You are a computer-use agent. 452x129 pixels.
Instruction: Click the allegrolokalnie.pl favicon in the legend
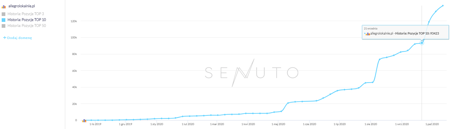[4, 6]
